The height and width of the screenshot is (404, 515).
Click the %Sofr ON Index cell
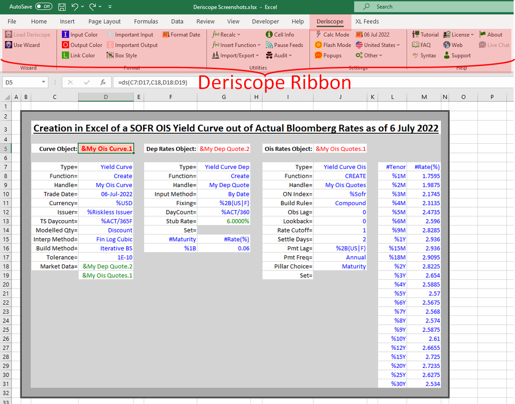340,194
